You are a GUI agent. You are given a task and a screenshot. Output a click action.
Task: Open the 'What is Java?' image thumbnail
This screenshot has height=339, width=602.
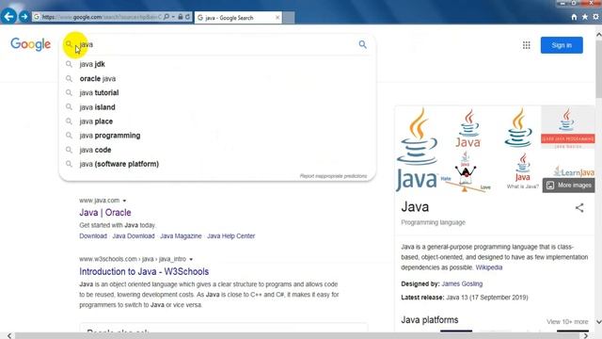click(x=522, y=170)
